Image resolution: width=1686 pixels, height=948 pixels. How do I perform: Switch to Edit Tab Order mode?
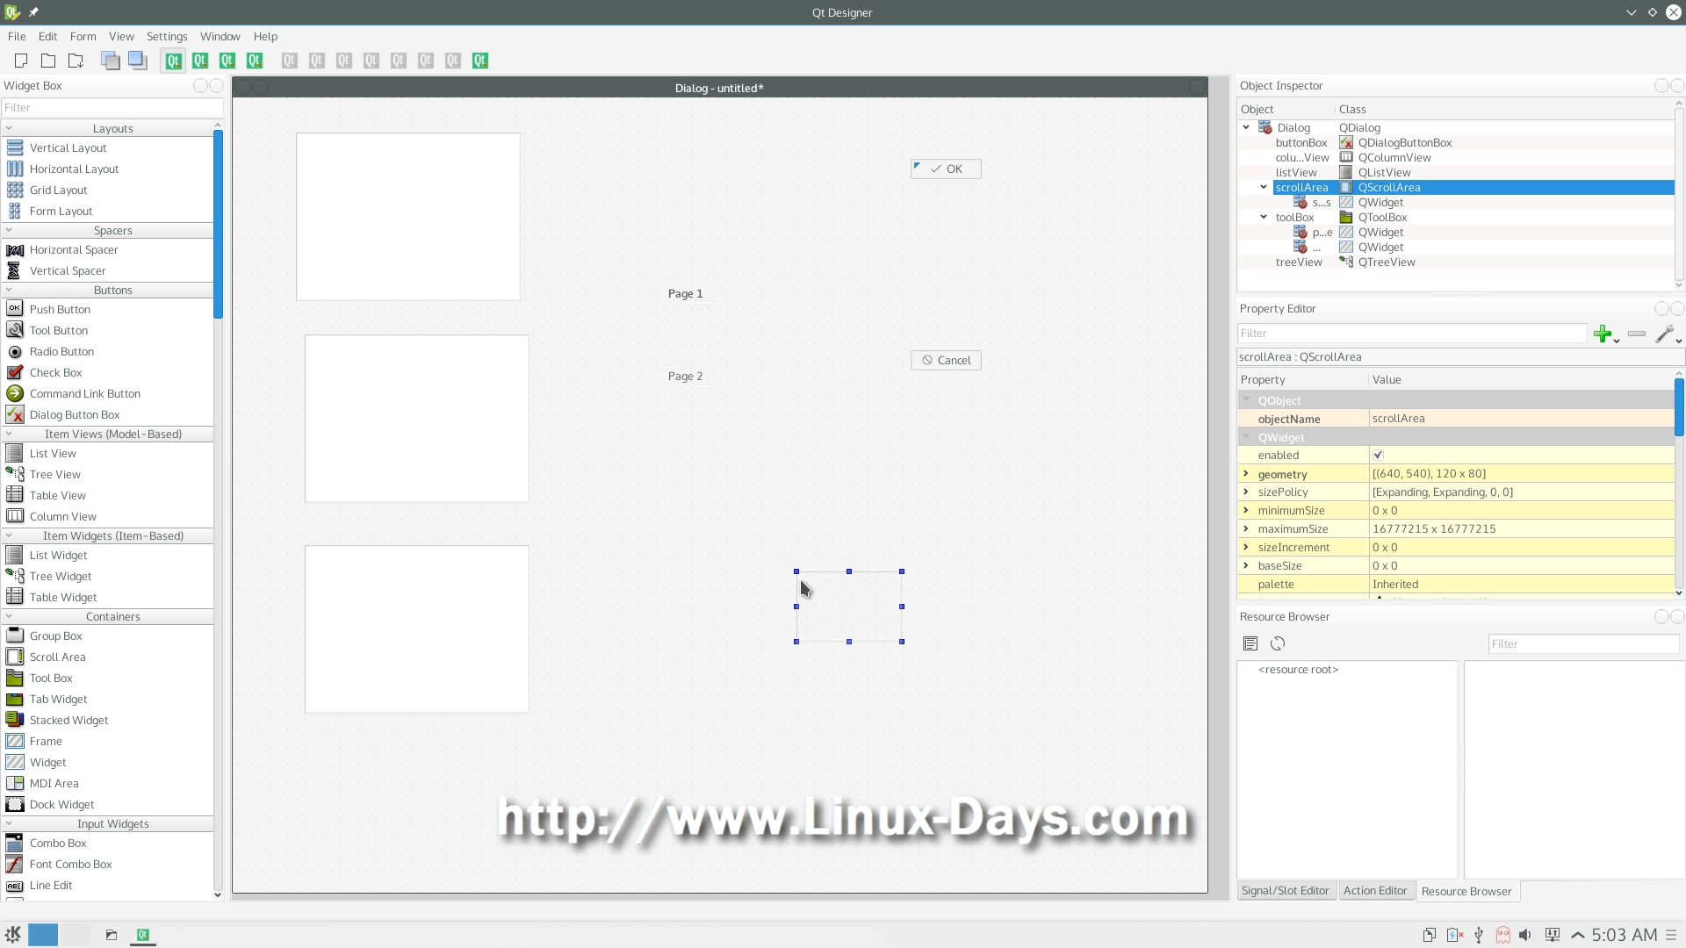pos(255,61)
